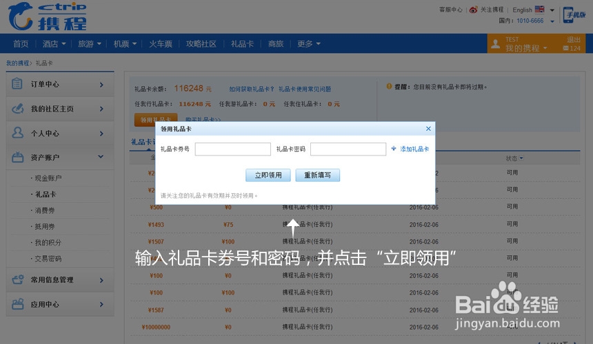Go to 首页 in navigation bar

click(x=21, y=44)
